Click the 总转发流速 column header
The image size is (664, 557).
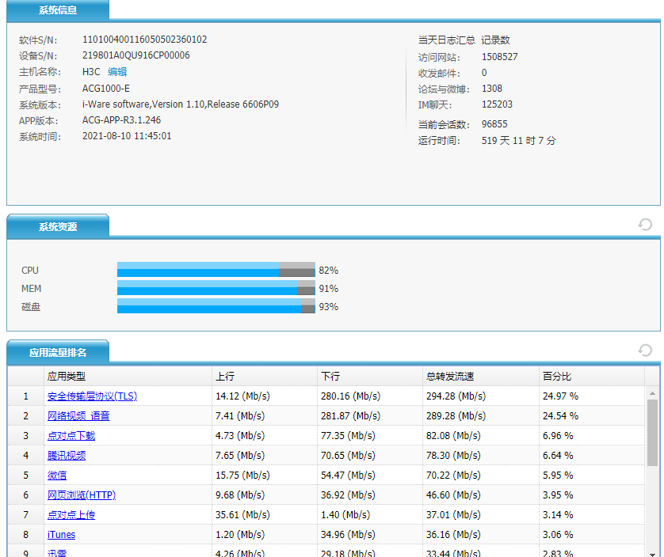(481, 377)
